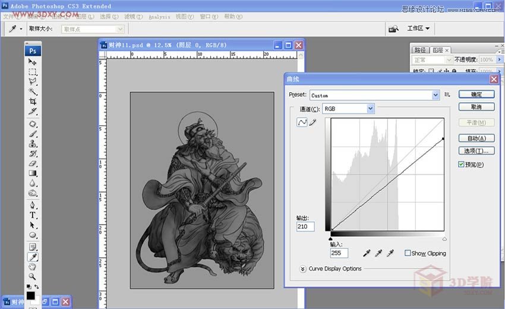Select the Pen tool
Viewport: 505px width, 309px height.
(x=33, y=205)
